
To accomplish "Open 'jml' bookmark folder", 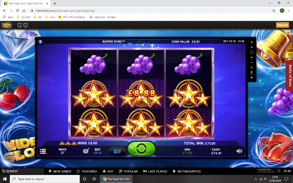I will tap(38, 17).
